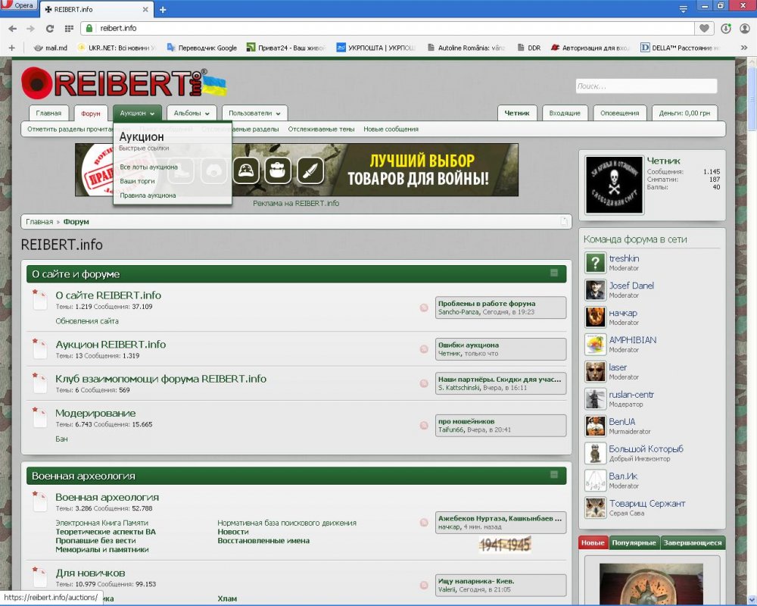Switch to the Популярные auction tab
Viewport: 757px width, 606px height.
634,543
